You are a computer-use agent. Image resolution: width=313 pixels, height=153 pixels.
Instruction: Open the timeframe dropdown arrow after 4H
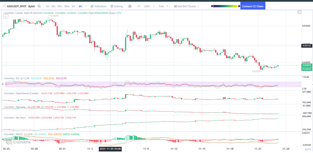86,6
